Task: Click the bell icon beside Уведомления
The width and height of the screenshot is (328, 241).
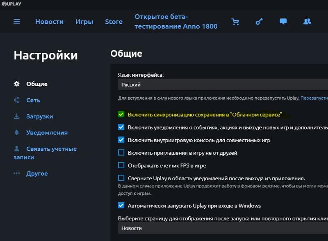Action: pos(17,133)
